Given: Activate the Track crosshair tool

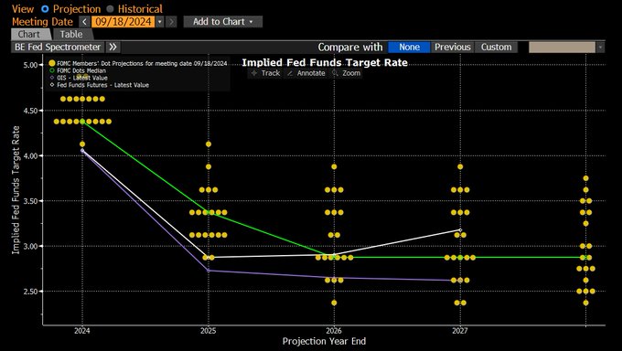Looking at the screenshot, I should (x=266, y=73).
